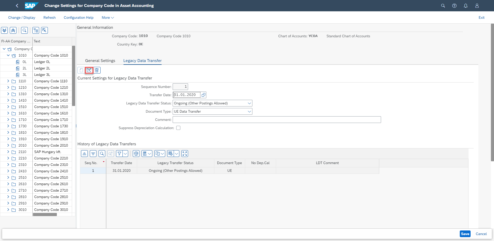The width and height of the screenshot is (494, 241).
Task: Click Refresh in the menu bar
Action: point(49,17)
